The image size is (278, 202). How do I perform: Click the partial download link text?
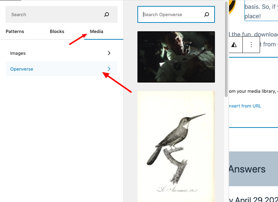click(254, 34)
